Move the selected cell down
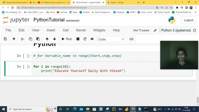Screen dimensions: 199x112 [x=55, y=39]
